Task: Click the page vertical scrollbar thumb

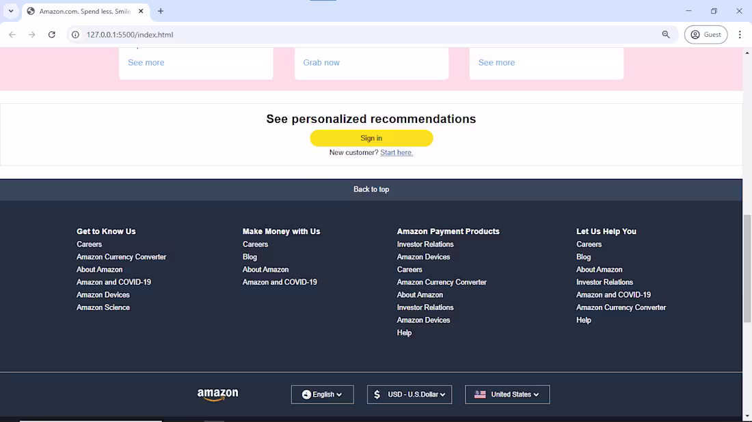Action: 747,269
